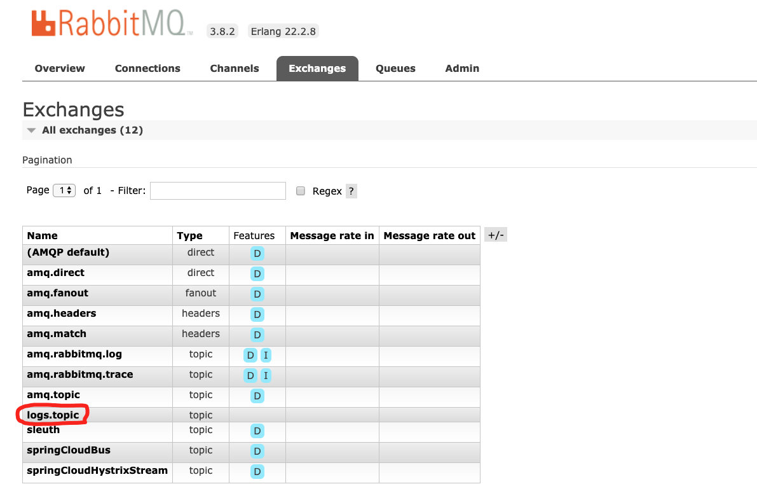Open the (AMQP default) exchange
The width and height of the screenshot is (757, 491).
coord(68,252)
